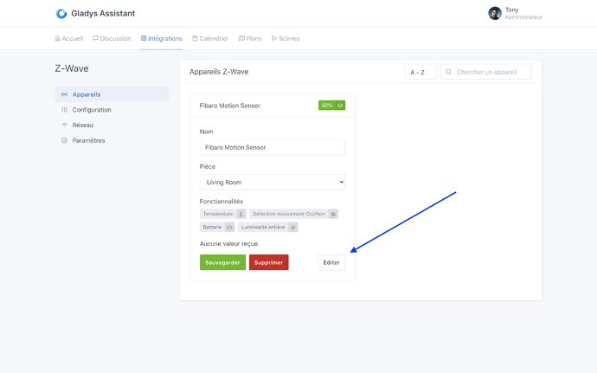
Task: Click the Batterie feature tag
Action: pos(217,228)
